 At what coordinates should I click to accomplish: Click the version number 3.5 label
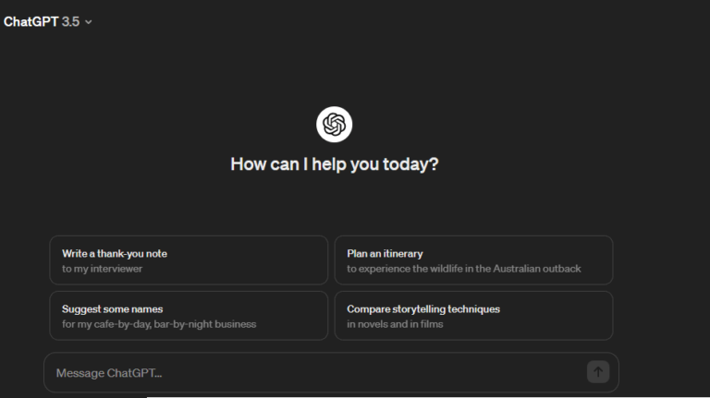click(x=70, y=21)
